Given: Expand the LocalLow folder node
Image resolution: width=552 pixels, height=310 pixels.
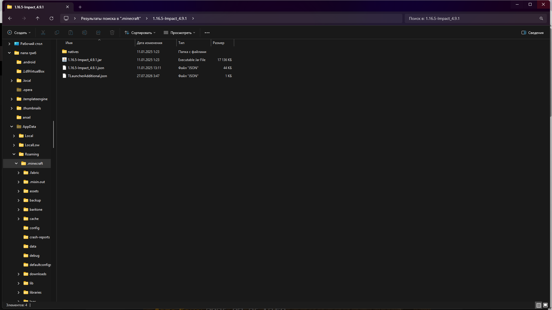Looking at the screenshot, I should click(14, 145).
